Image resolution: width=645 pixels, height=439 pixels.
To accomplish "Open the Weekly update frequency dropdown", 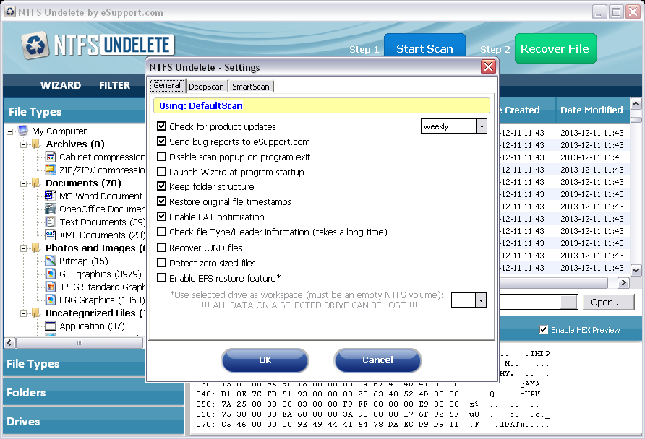I will (x=482, y=126).
